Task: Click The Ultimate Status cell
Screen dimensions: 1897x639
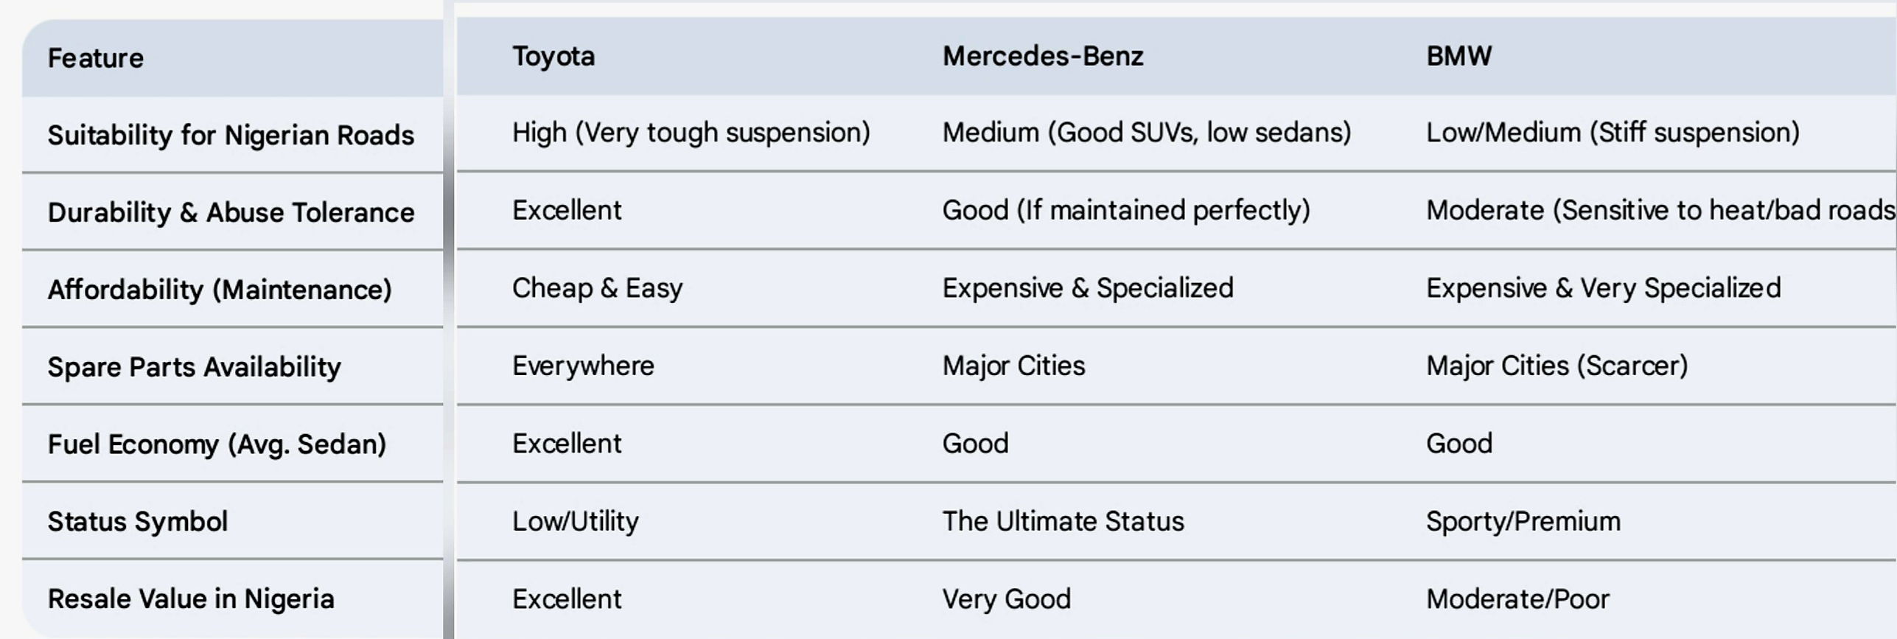Action: pos(1063,522)
